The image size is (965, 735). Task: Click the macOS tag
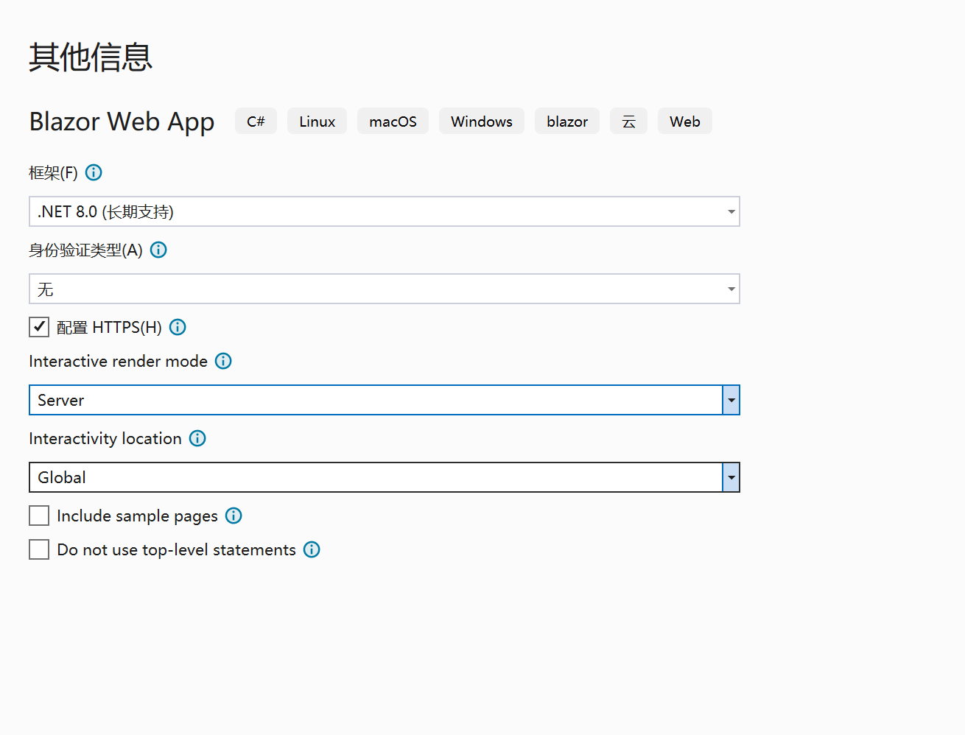pos(393,122)
